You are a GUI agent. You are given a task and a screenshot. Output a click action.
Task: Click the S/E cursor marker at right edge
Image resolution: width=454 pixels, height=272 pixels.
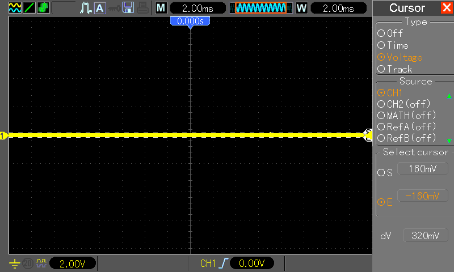[368, 135]
